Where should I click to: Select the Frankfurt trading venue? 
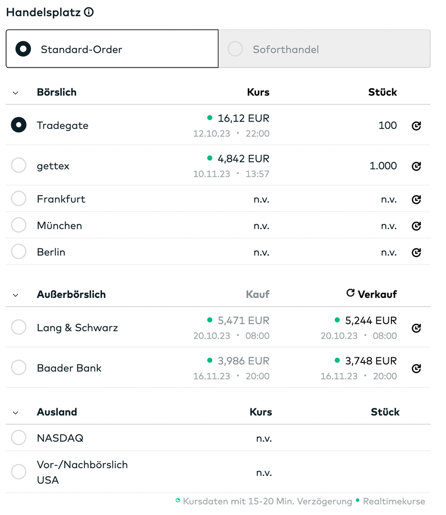pos(19,198)
